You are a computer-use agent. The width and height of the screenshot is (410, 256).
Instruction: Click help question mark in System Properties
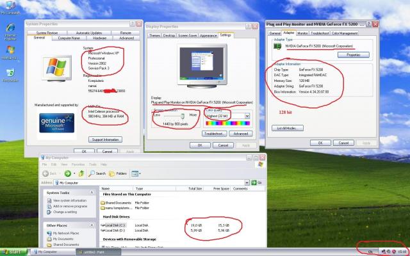133,24
